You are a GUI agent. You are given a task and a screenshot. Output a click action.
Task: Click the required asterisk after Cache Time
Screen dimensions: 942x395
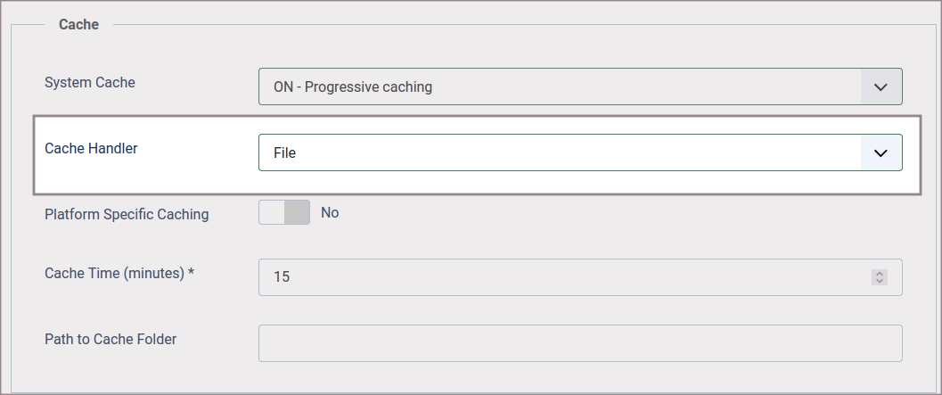(x=192, y=273)
